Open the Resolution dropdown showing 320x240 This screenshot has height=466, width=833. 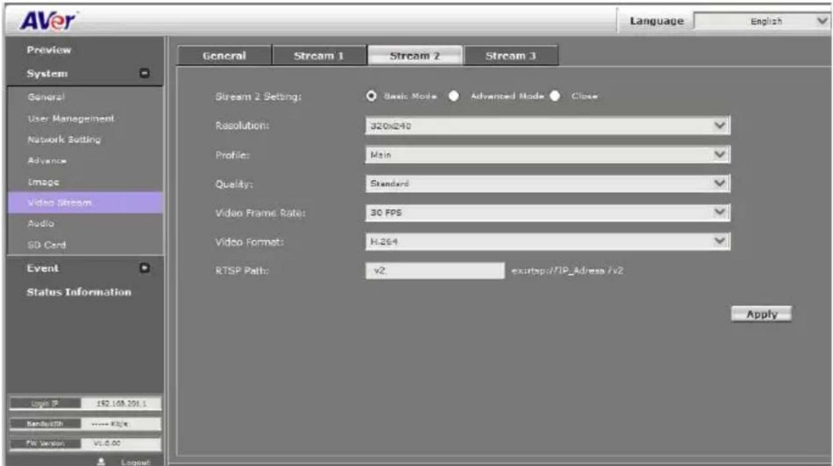(x=547, y=126)
